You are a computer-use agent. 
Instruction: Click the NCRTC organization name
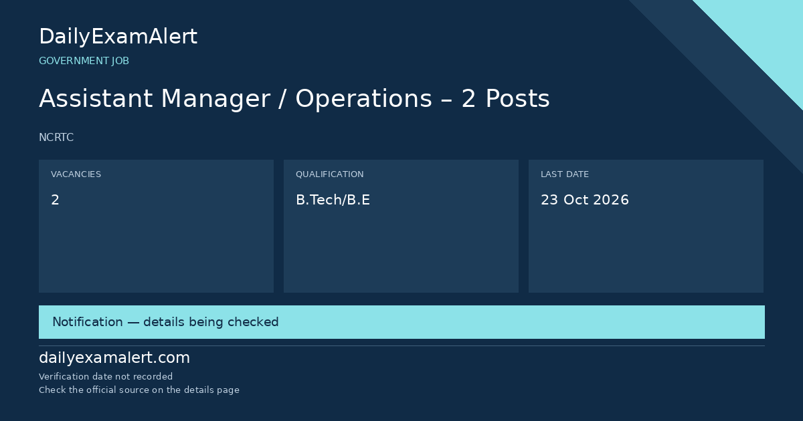pyautogui.click(x=56, y=138)
